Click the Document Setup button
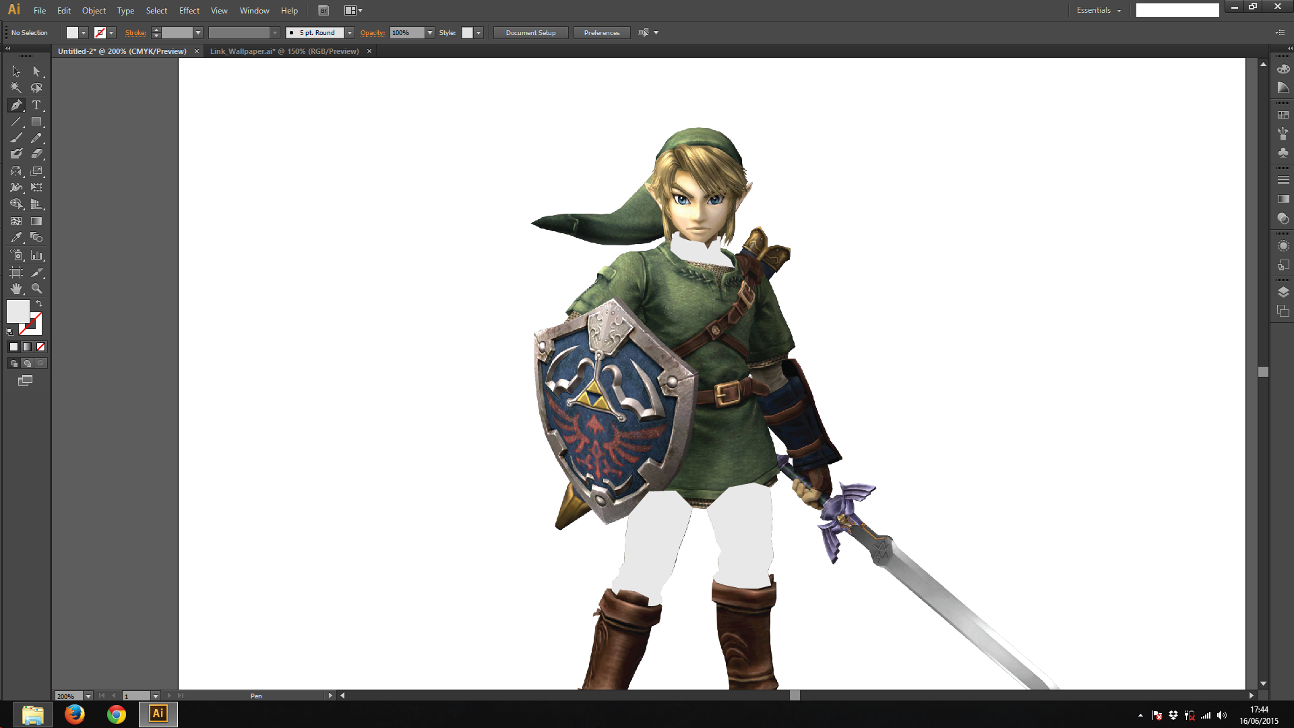The image size is (1294, 728). coord(531,33)
